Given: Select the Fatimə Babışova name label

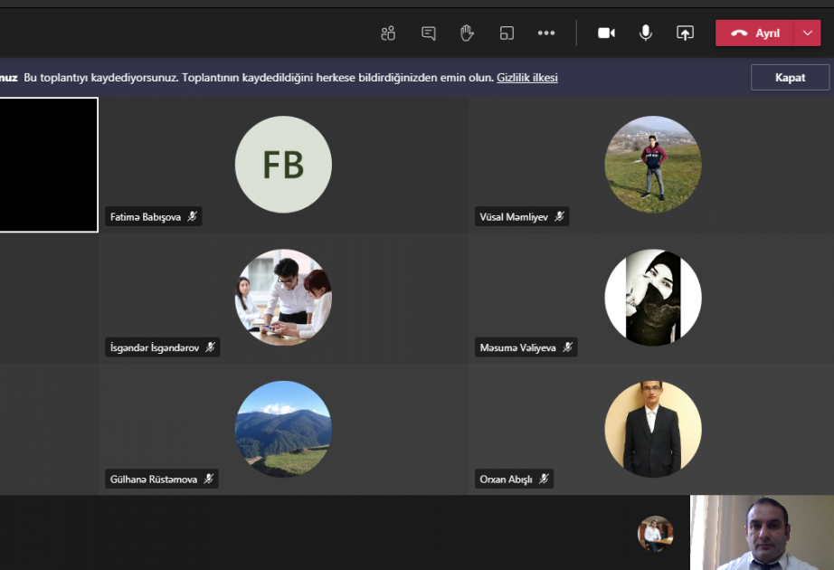Looking at the screenshot, I should 146,216.
